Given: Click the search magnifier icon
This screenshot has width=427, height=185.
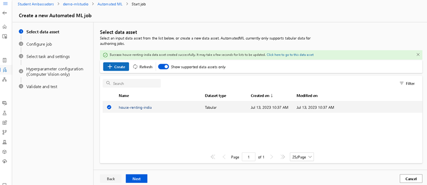Looking at the screenshot, I should point(109,83).
